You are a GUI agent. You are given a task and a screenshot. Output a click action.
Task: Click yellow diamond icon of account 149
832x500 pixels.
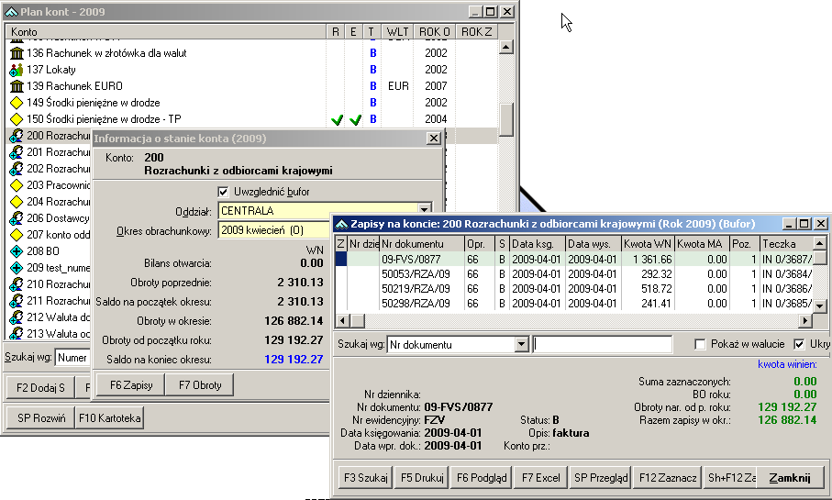tap(16, 103)
